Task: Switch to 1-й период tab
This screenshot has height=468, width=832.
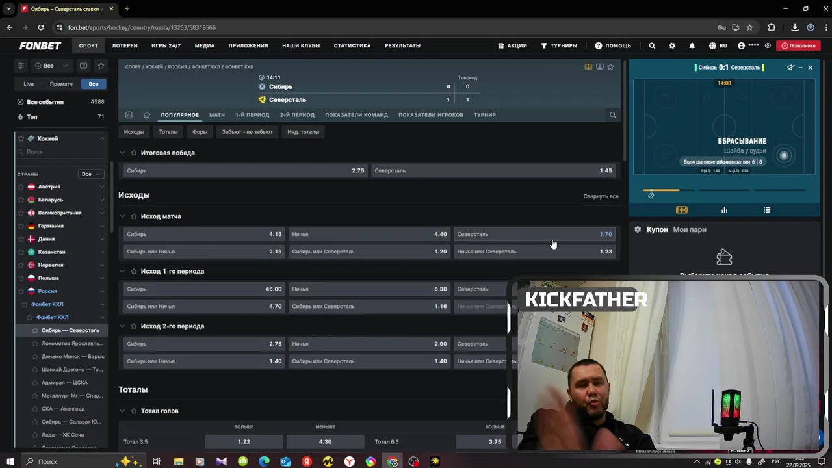Action: (252, 115)
